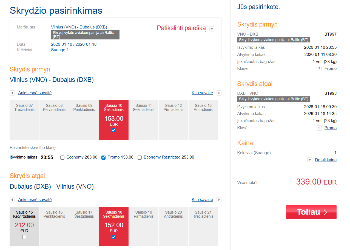Viewport: 350px width, 250px height.
Task: Select the Economy Restricted 253.00 checkbox
Action: click(x=140, y=157)
